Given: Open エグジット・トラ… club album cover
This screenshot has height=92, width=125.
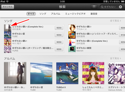Looking at the screenshot, I should (x=116, y=73).
